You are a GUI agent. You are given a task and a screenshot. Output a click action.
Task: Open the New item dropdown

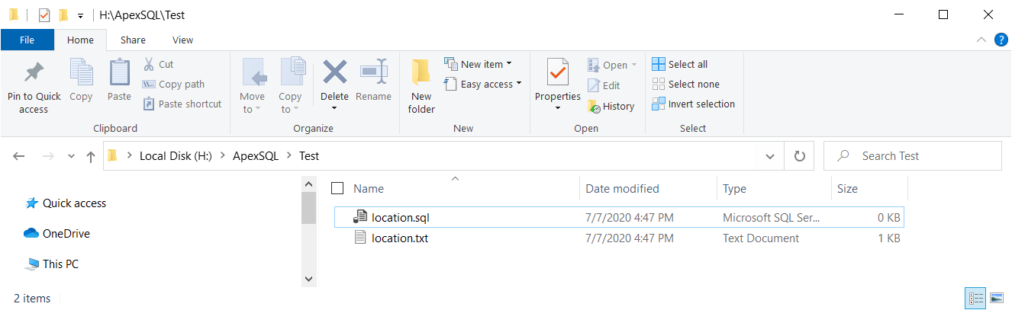tap(478, 65)
